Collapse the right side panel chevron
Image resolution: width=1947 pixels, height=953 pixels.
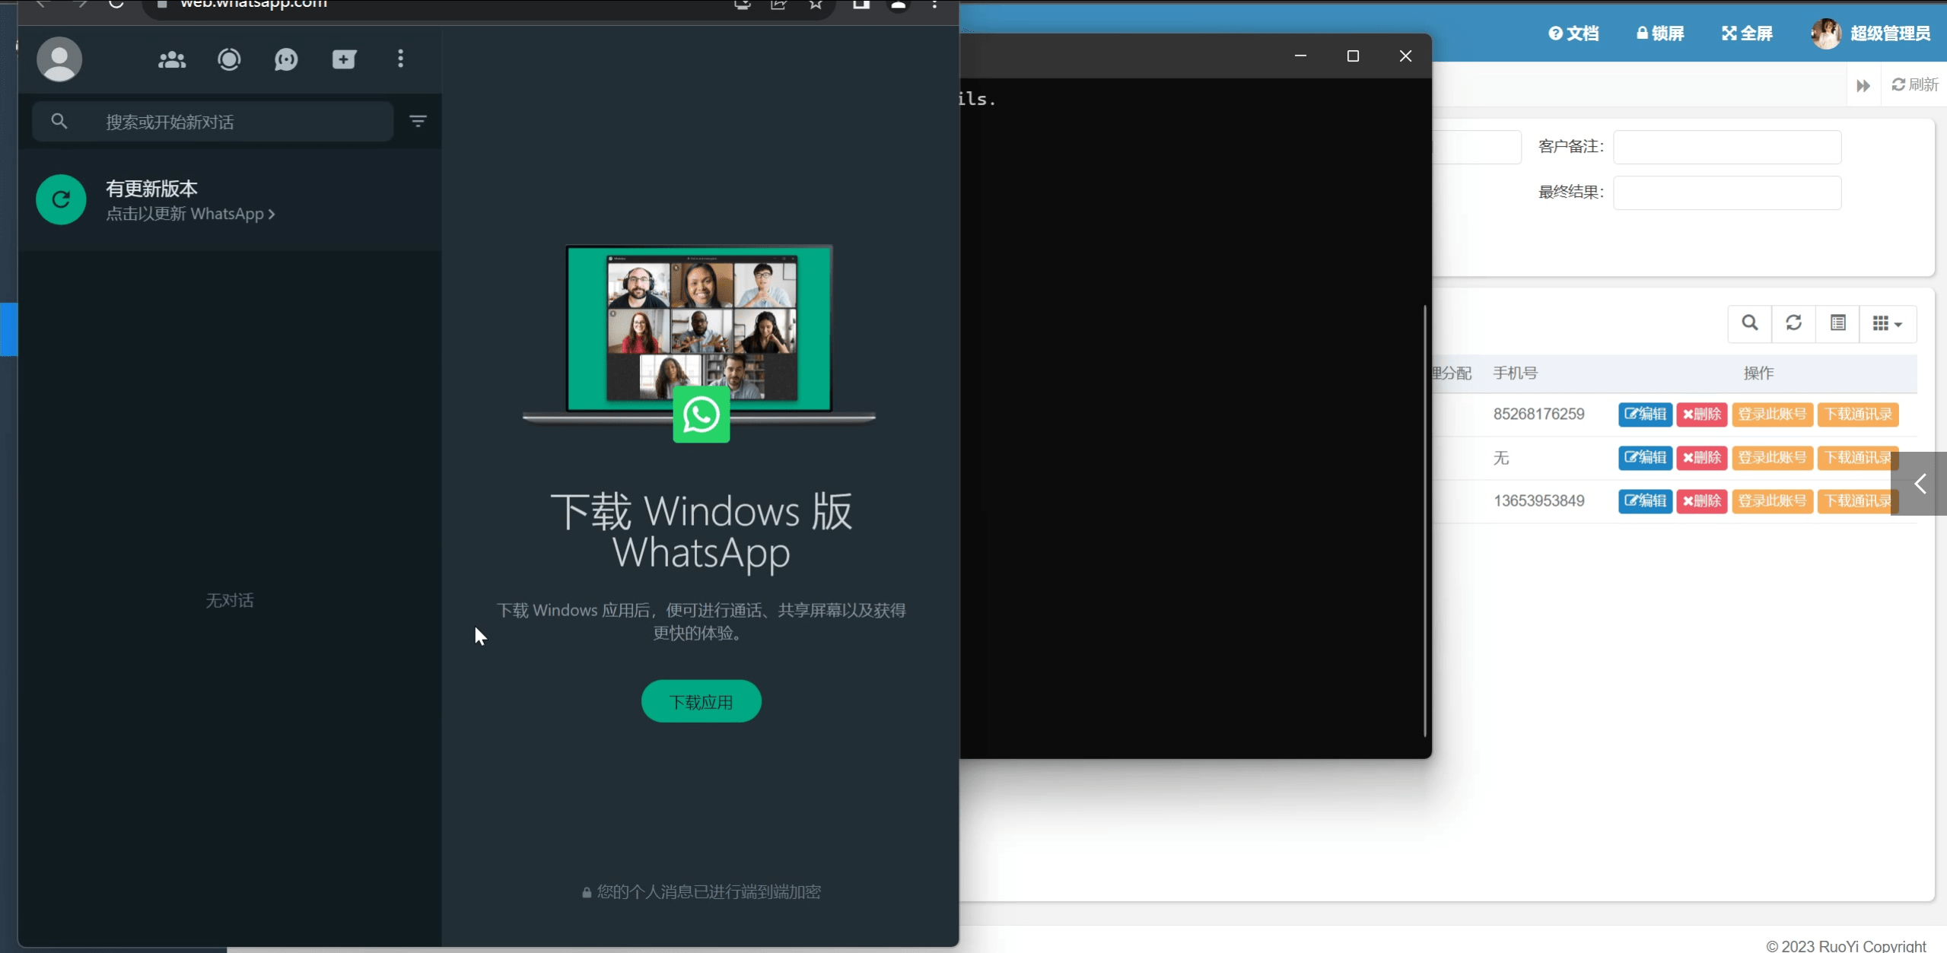tap(1920, 483)
